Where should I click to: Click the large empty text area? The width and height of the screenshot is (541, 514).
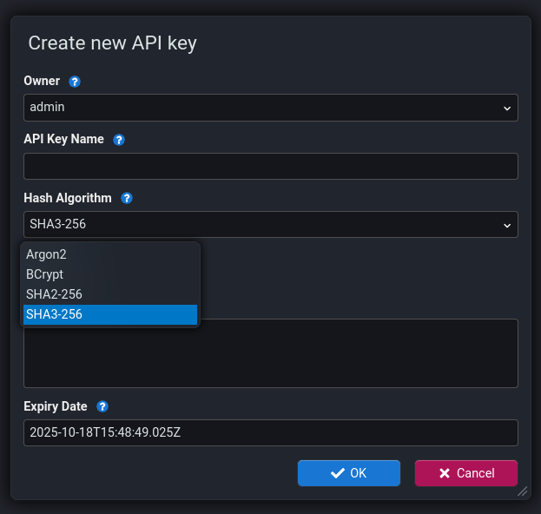coord(270,353)
